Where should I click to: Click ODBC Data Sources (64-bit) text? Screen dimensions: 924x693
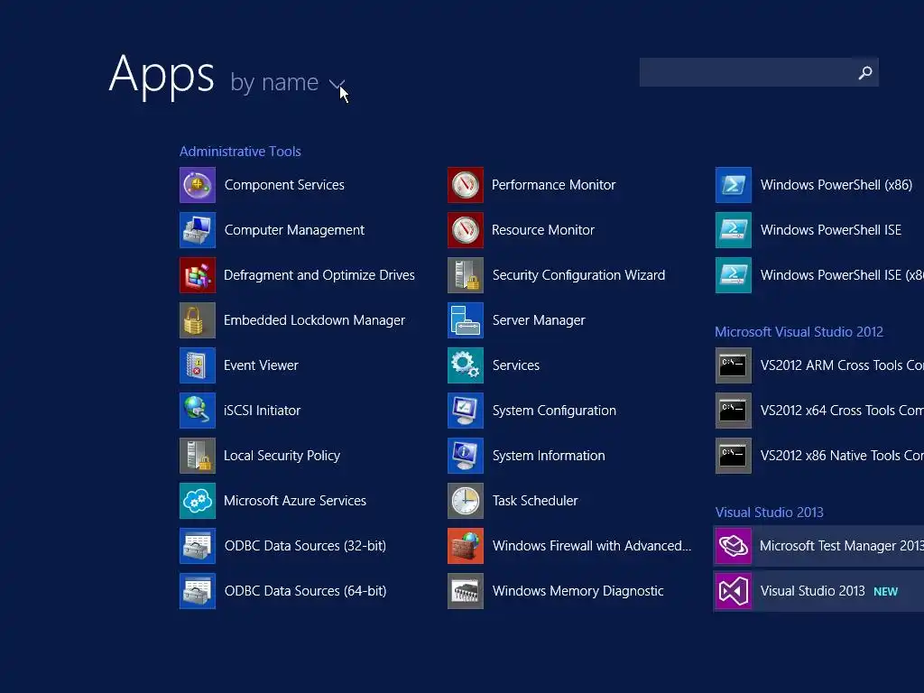click(305, 591)
